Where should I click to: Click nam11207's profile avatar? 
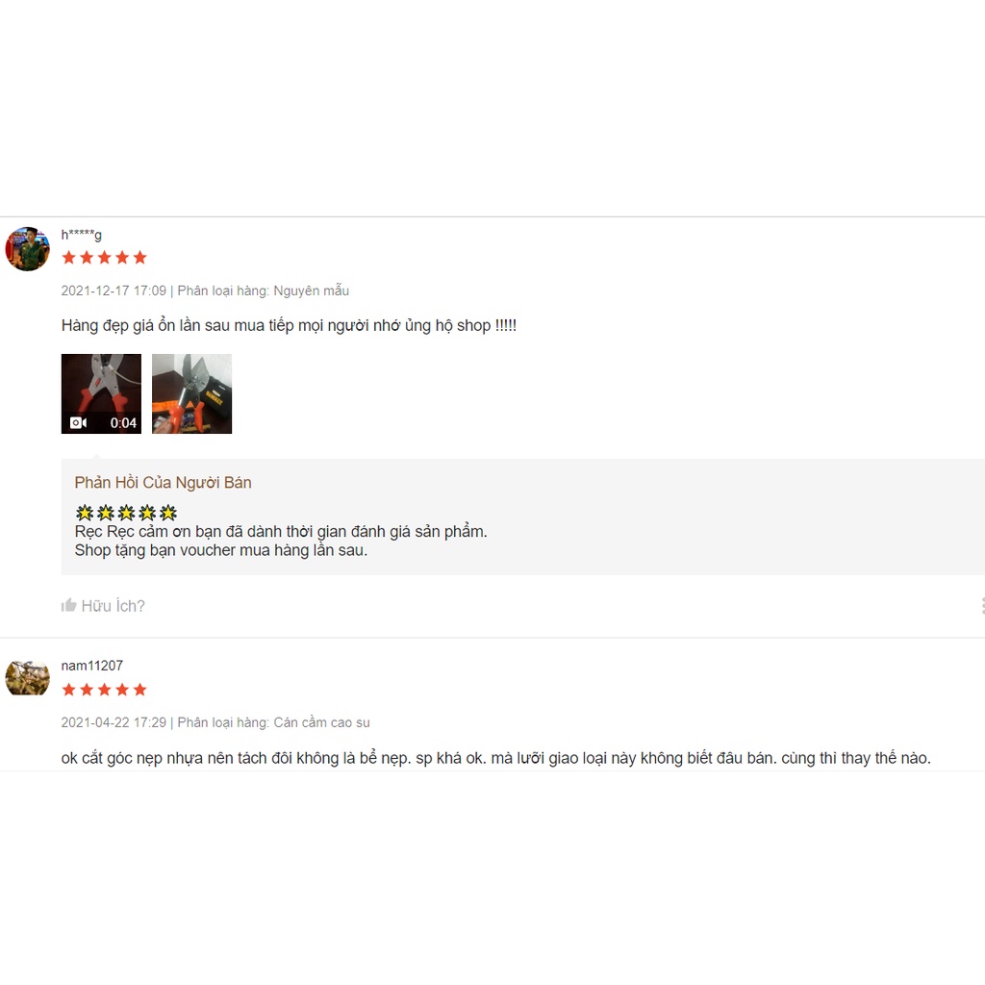click(x=27, y=677)
